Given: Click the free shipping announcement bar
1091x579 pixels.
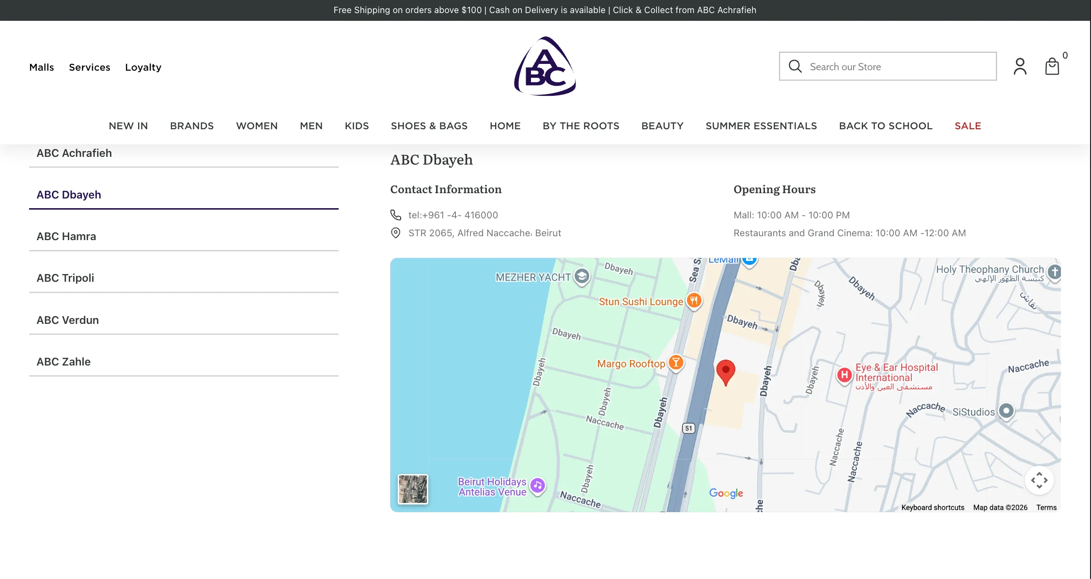Looking at the screenshot, I should click(545, 10).
